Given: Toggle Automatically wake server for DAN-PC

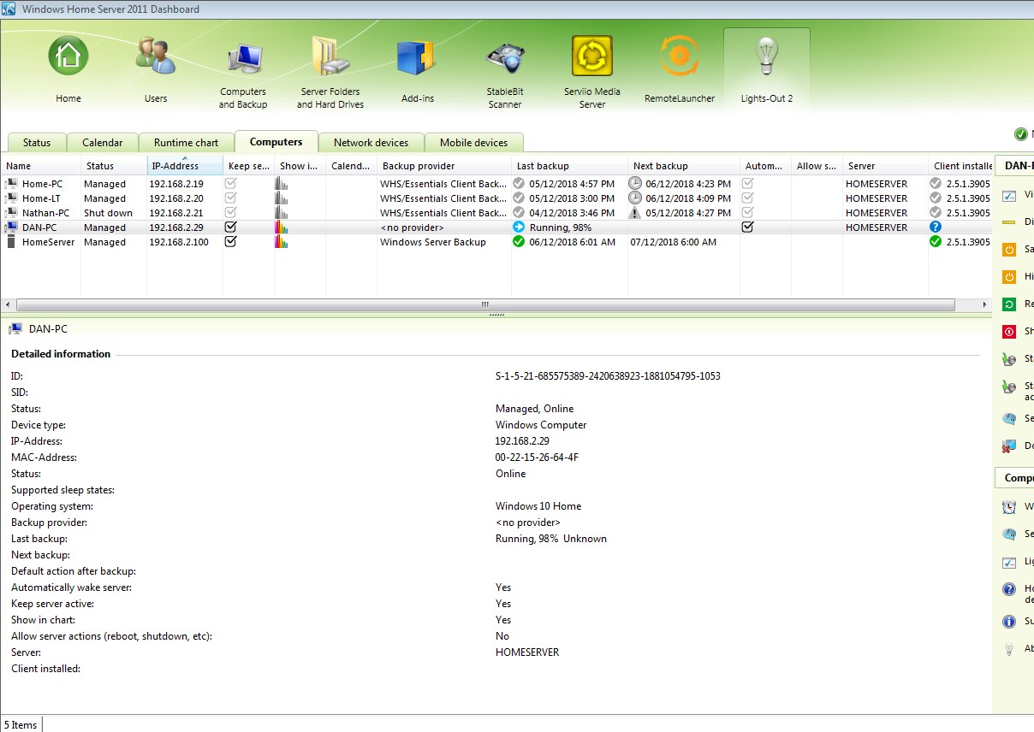Looking at the screenshot, I should 748,227.
